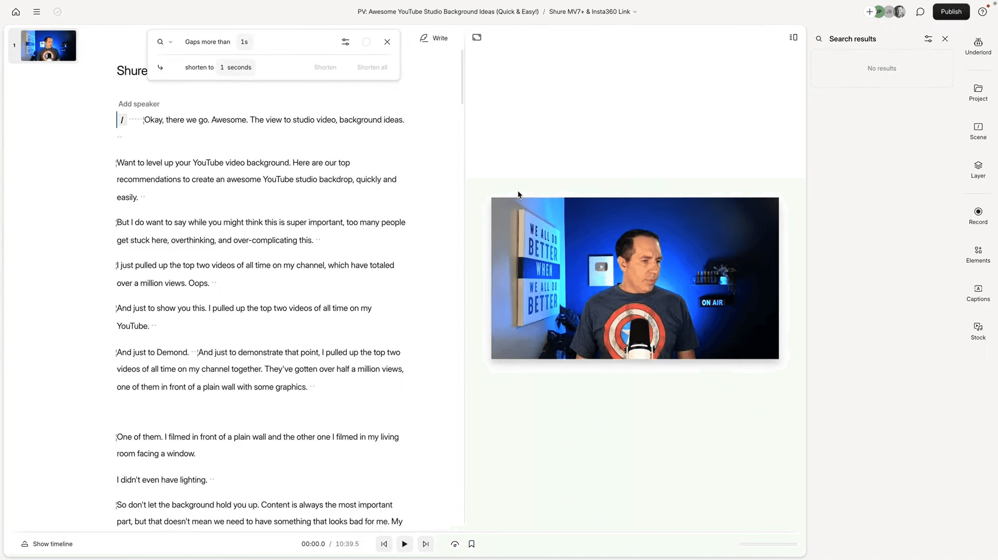This screenshot has height=560, width=998.
Task: Open the Scene panel in right sidebar
Action: coord(978,131)
